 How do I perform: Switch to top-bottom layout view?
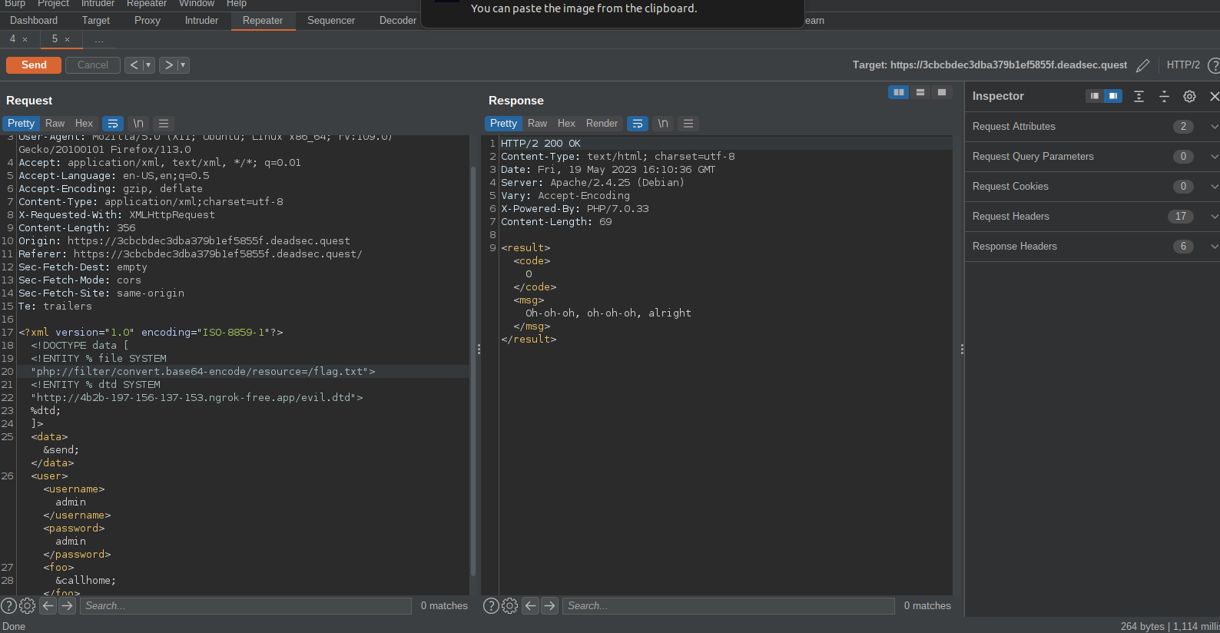point(920,92)
